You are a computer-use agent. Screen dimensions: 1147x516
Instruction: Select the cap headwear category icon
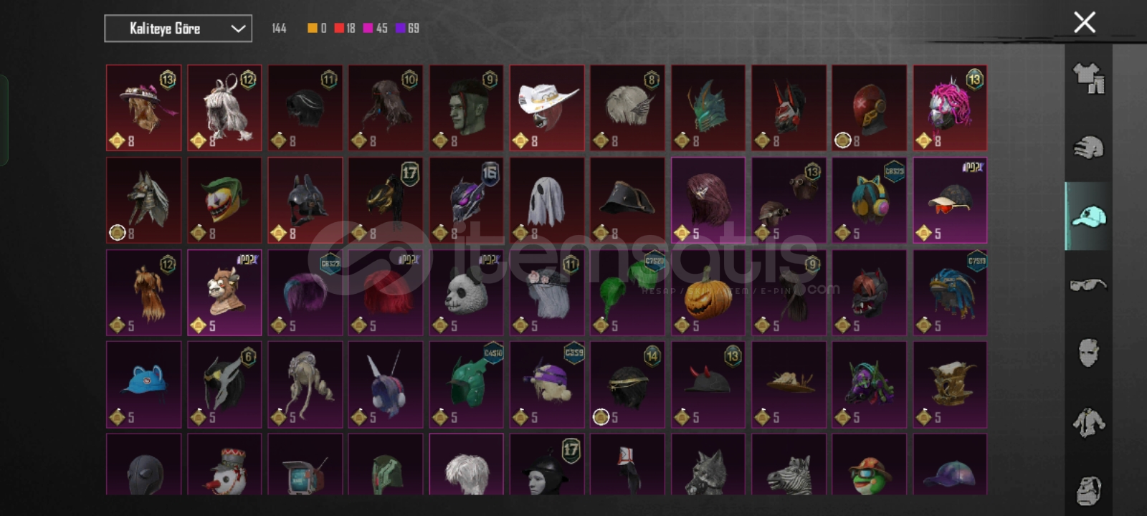pos(1088,216)
